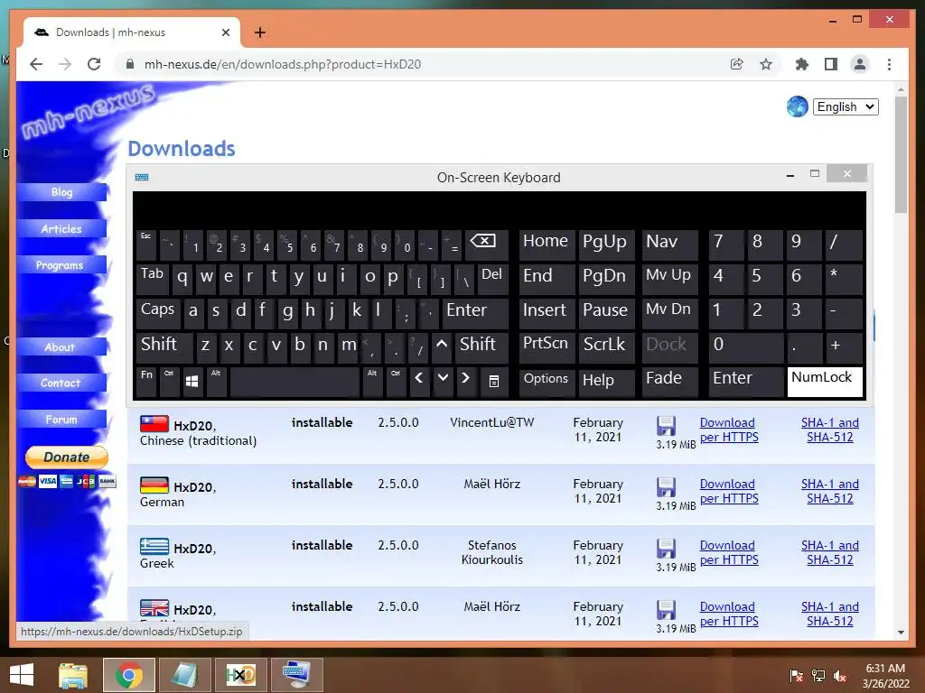Click the browser back arrow

tap(36, 64)
